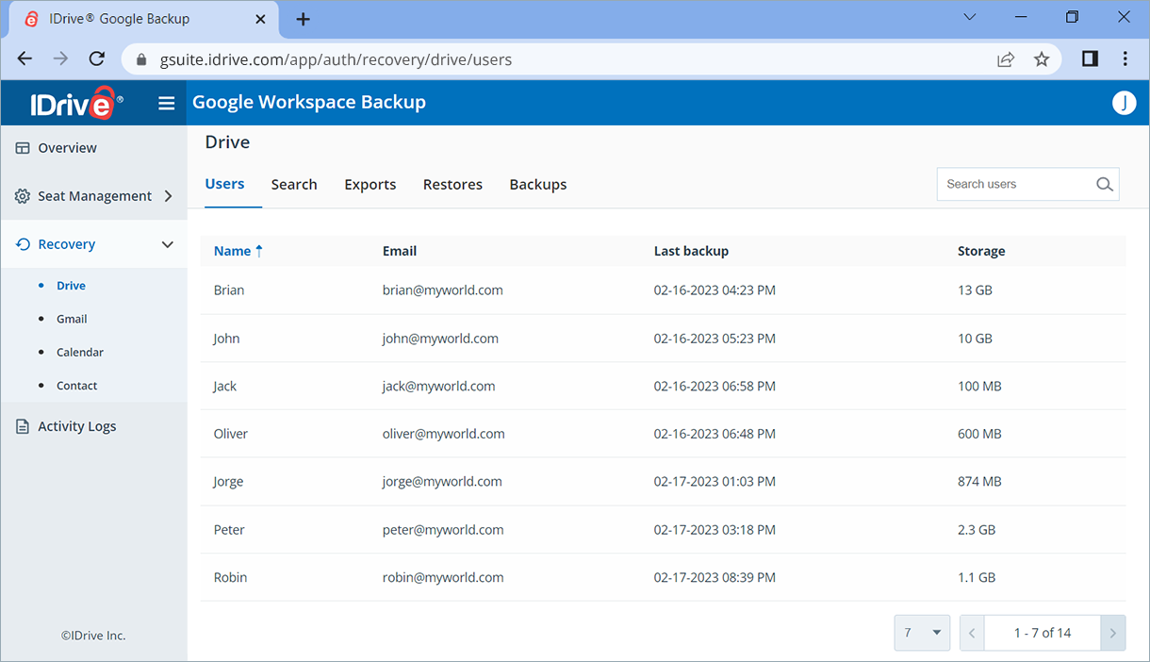Click the IDrive logo
Image resolution: width=1150 pixels, height=662 pixels.
tap(76, 103)
